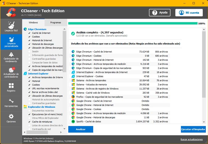Screen dimensions: 208x144
Task: Click the Edge Chromium category icon
Action: [25, 29]
